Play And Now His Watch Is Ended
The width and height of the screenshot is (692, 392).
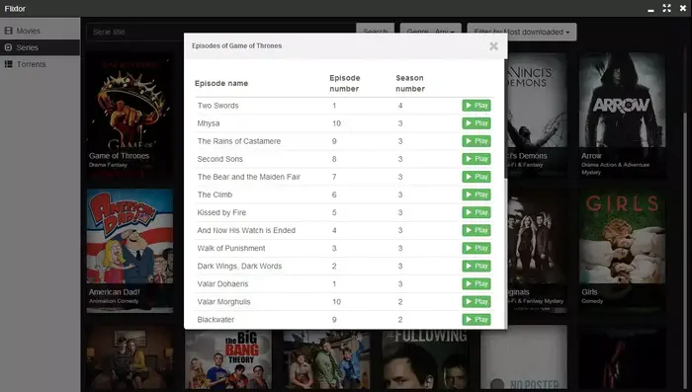[476, 230]
